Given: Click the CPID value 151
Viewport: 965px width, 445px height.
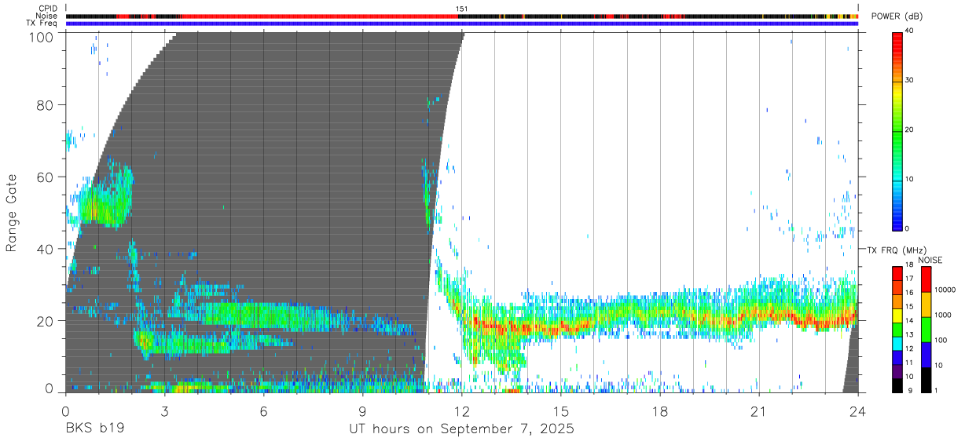Looking at the screenshot, I should coord(462,9).
